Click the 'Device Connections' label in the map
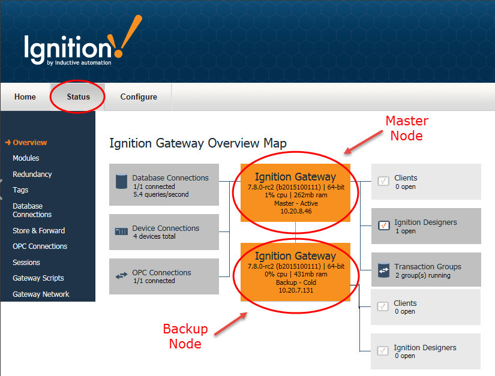This screenshot has width=495, height=376. click(x=166, y=228)
